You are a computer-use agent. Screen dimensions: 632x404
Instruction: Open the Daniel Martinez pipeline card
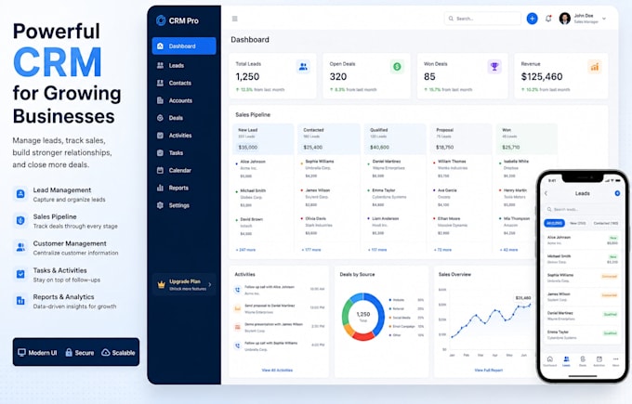click(x=395, y=168)
